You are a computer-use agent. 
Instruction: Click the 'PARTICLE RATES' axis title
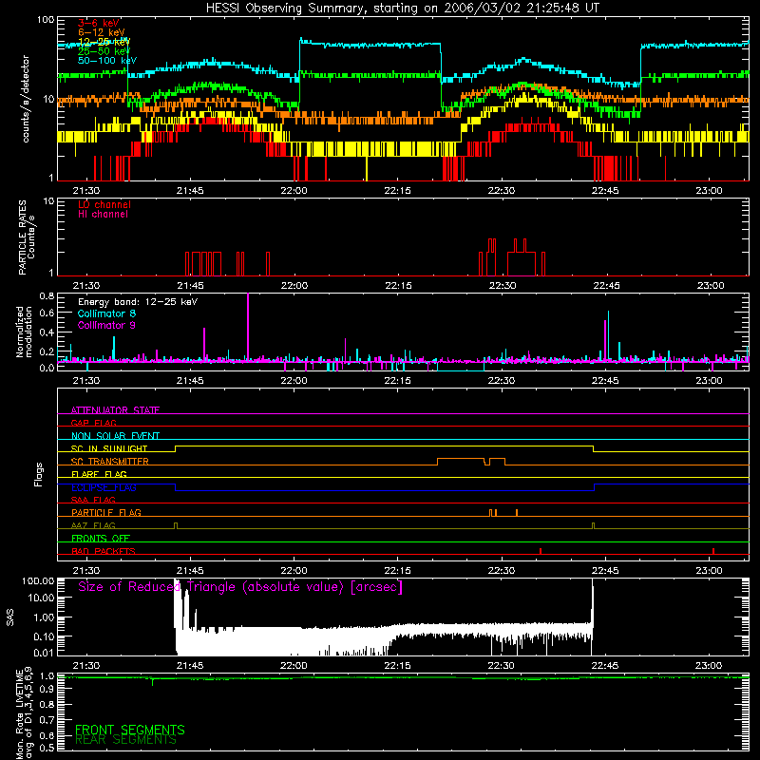coord(22,237)
